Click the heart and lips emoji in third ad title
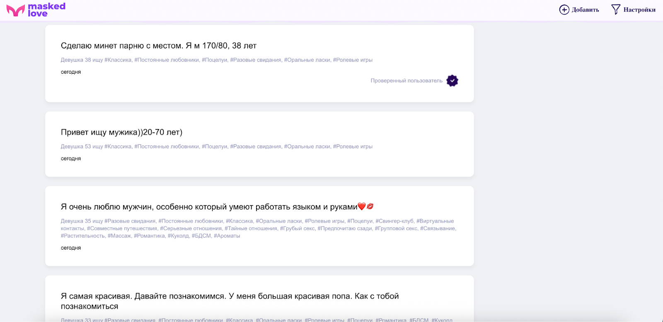The image size is (663, 322). [x=365, y=206]
